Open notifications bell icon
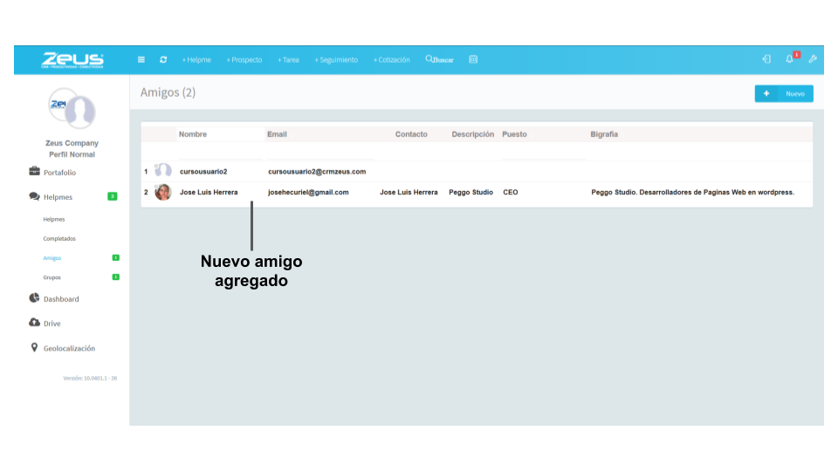 point(789,59)
